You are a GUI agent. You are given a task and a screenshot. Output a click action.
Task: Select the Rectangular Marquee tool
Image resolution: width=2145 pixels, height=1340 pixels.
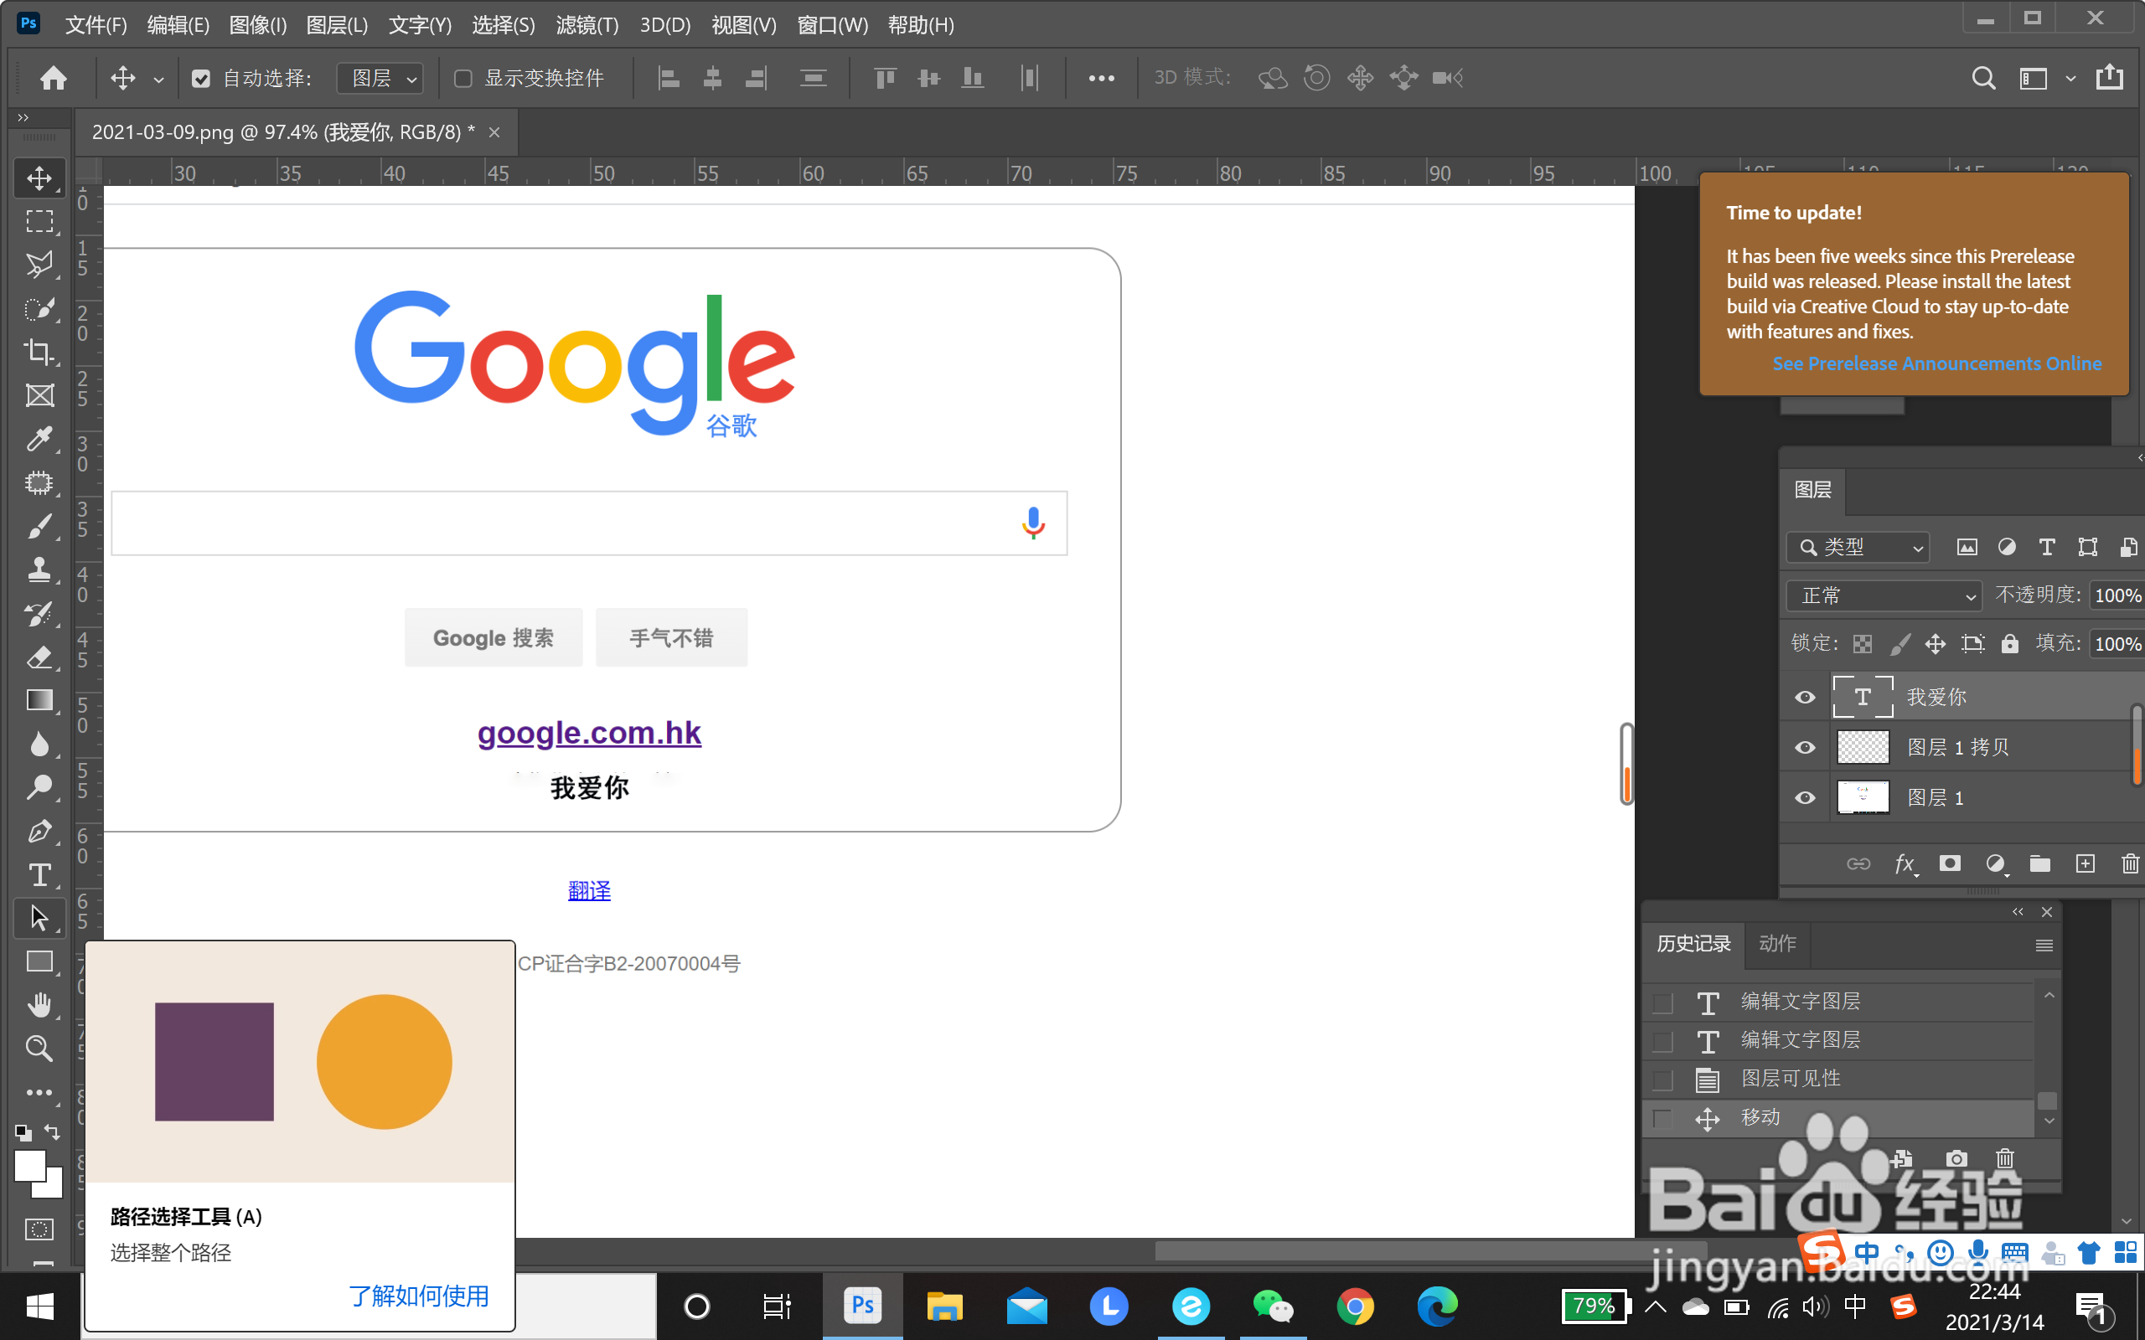(x=39, y=220)
